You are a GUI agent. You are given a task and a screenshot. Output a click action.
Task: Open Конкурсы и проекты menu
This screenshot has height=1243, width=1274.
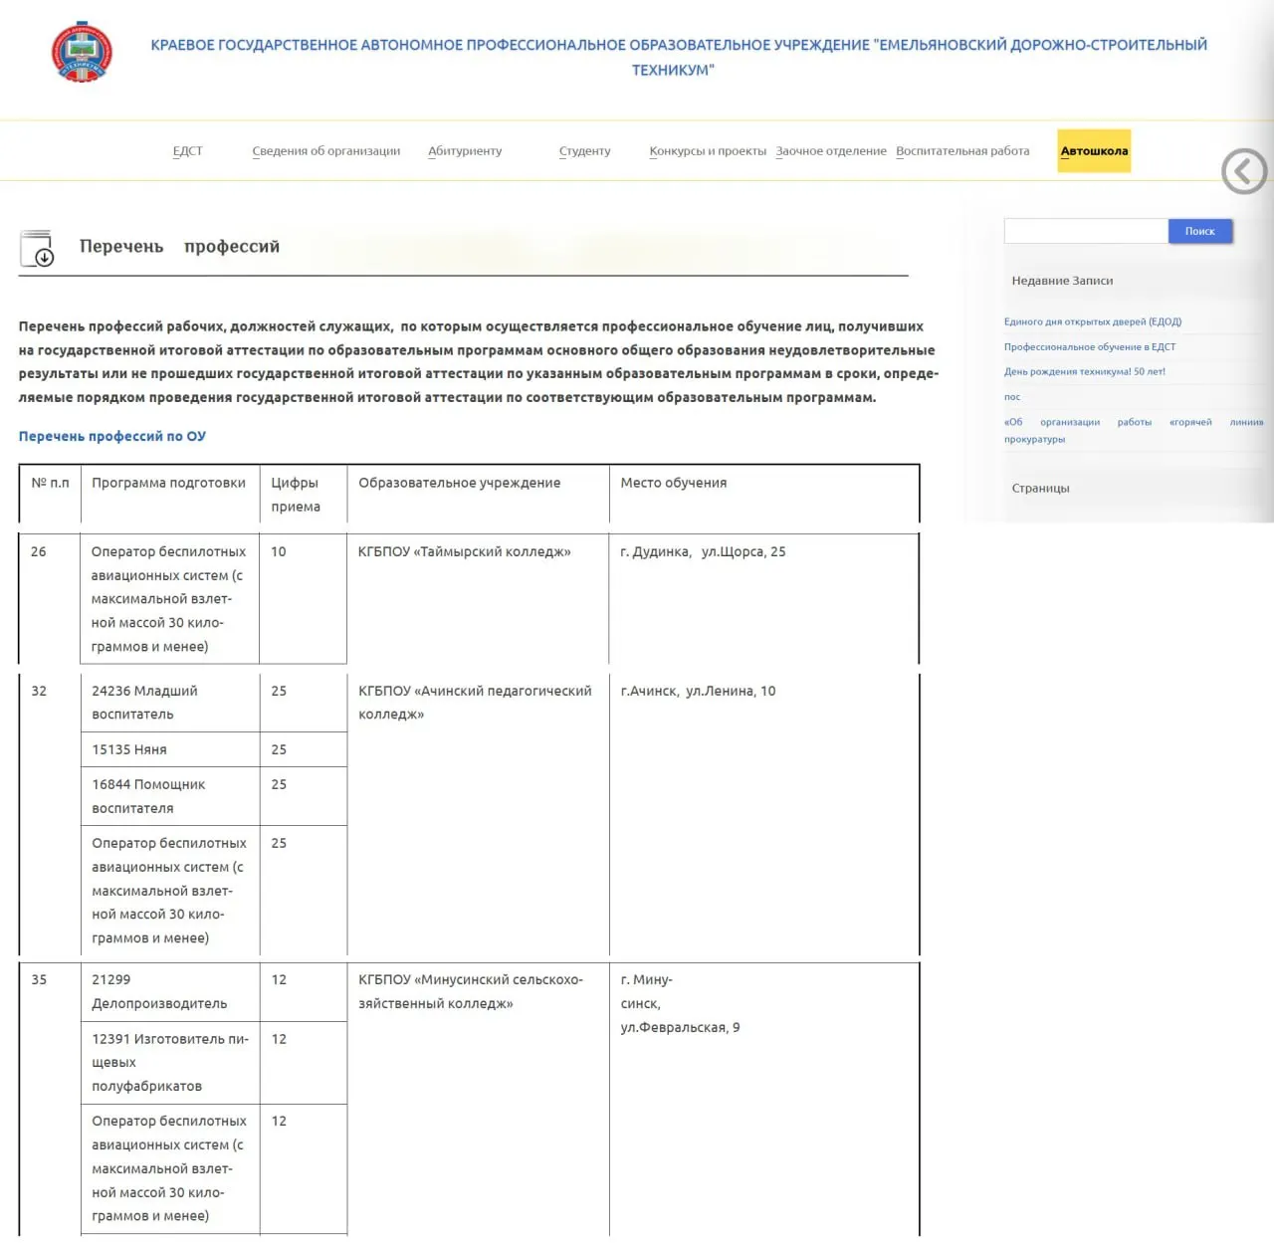click(708, 151)
